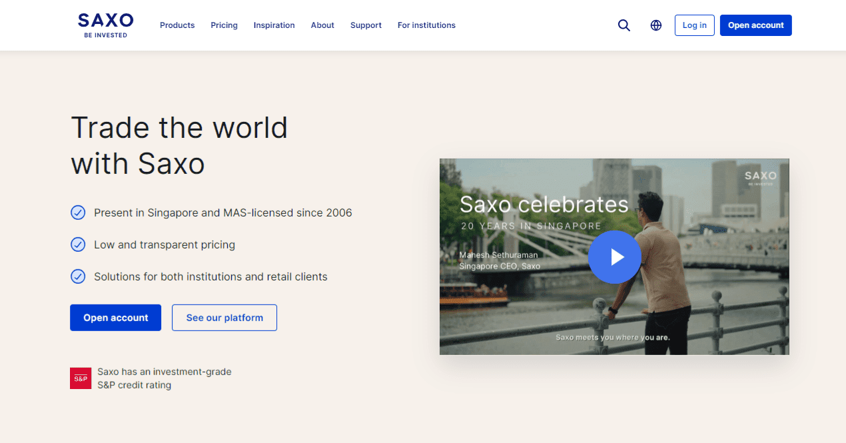
Task: Click Open account below the checklist
Action: coord(115,318)
